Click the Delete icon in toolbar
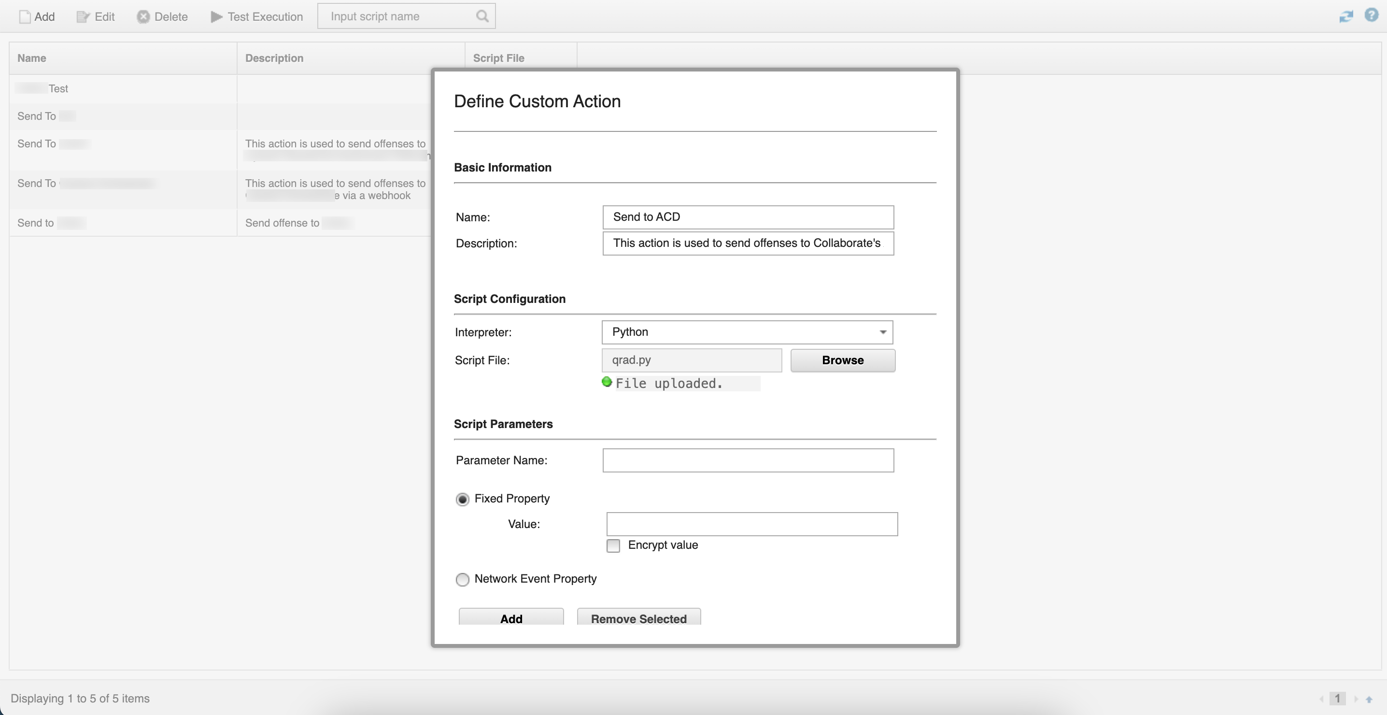 (x=142, y=17)
